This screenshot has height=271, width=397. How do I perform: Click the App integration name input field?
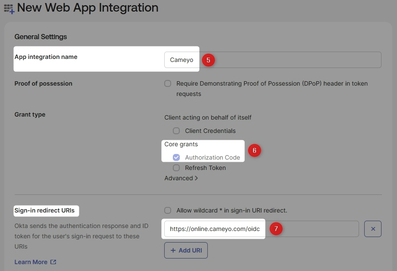(273, 60)
